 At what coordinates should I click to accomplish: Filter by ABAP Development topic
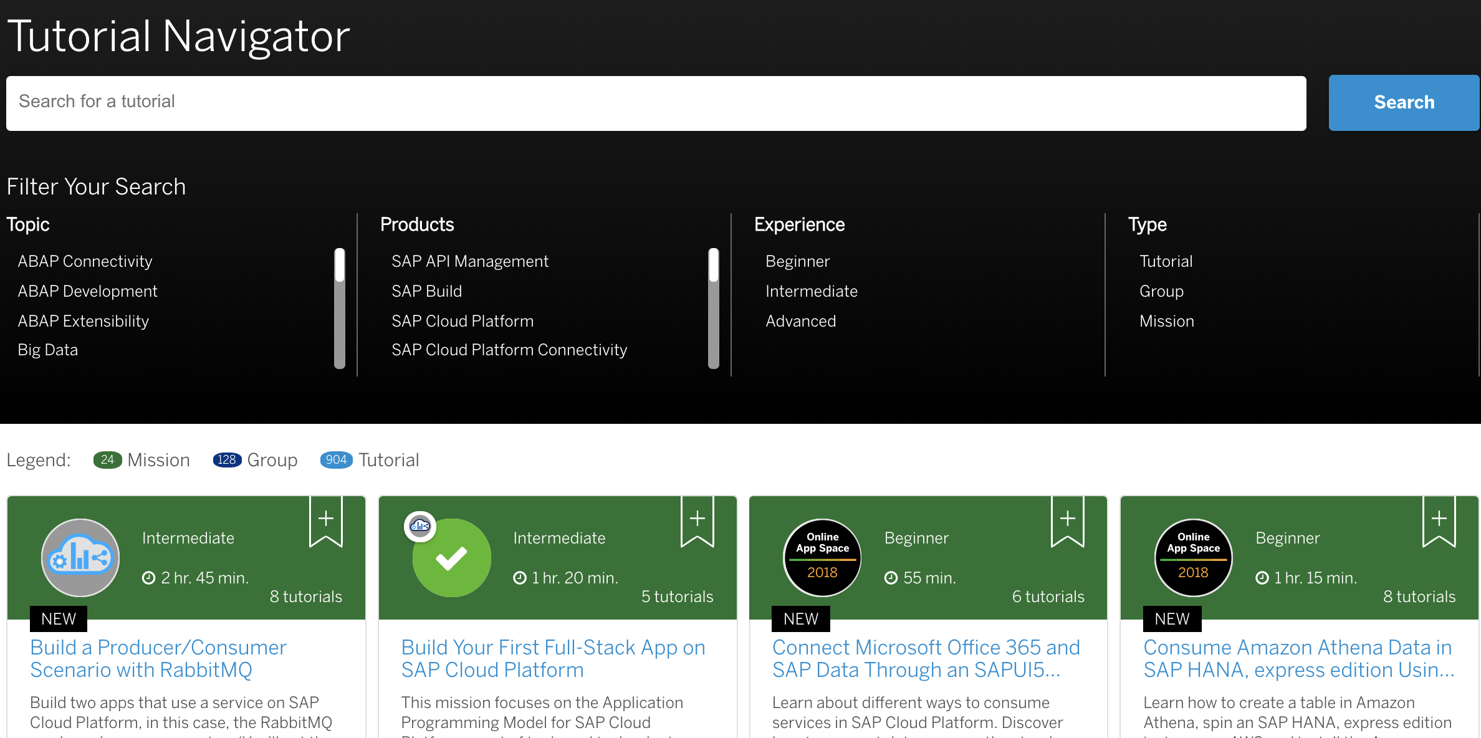coord(87,291)
